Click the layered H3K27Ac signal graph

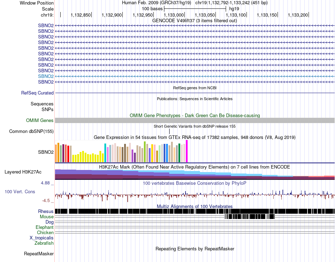coord(195,175)
